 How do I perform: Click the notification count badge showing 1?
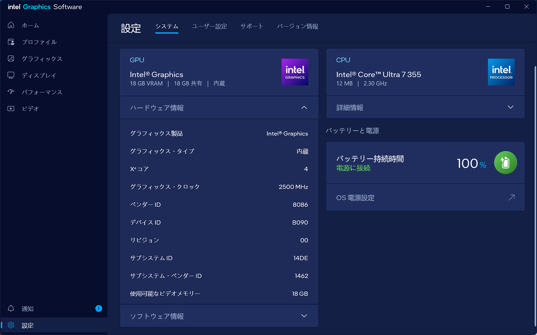(99, 308)
